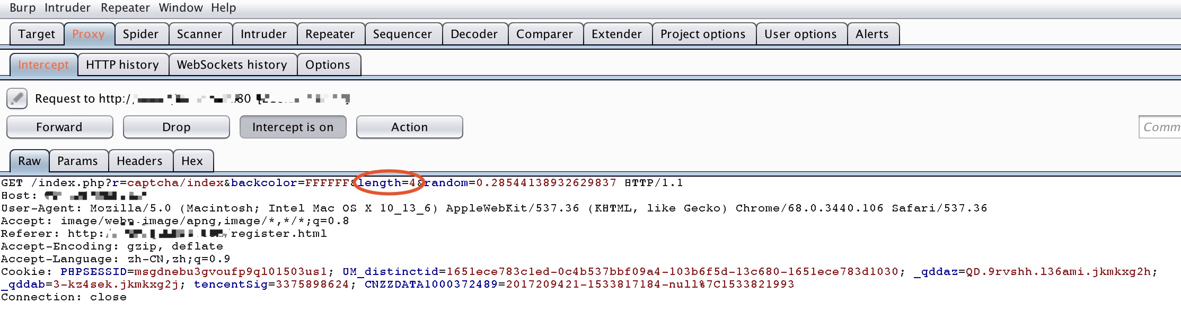Select the Intercept sub-tab
1181x312 pixels.
click(x=43, y=65)
